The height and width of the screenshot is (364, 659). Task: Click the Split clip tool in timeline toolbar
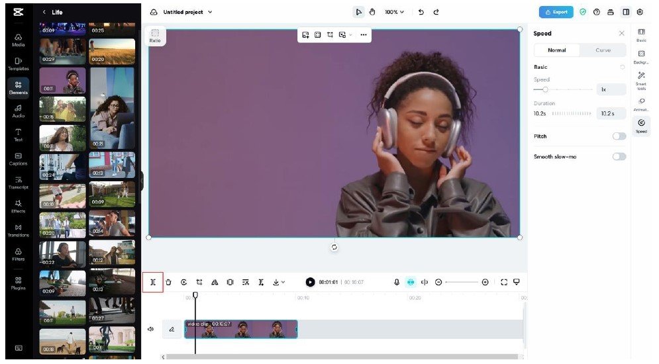[x=152, y=282]
